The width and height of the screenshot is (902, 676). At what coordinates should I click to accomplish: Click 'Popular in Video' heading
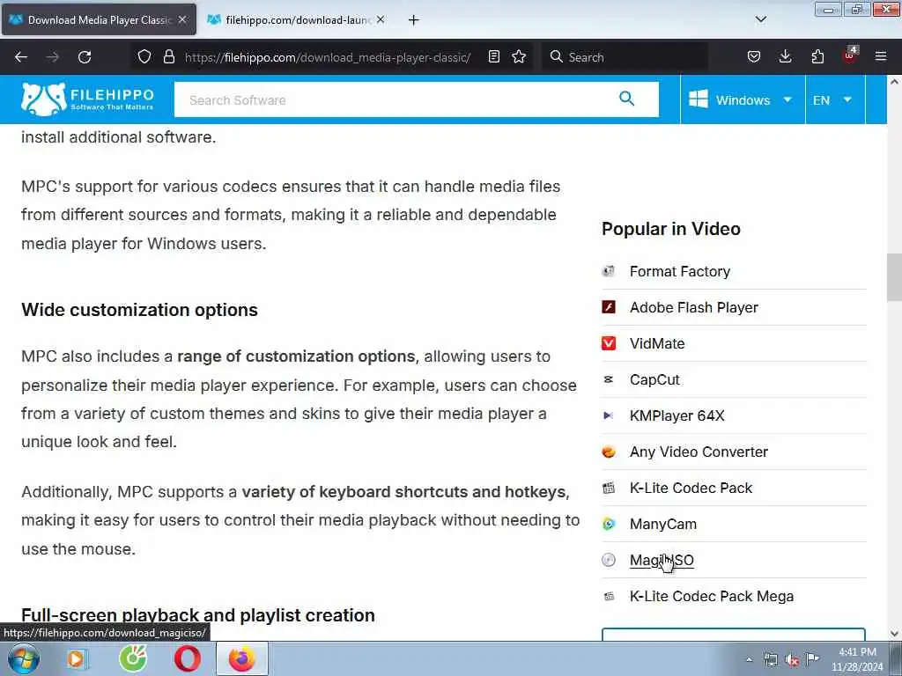[670, 229]
